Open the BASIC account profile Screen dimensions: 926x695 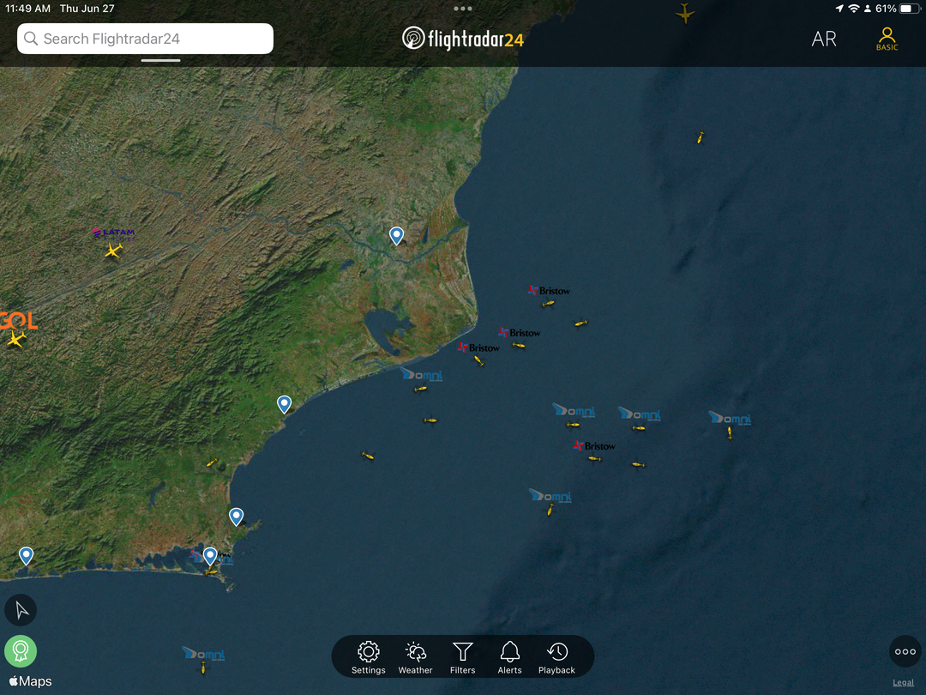[887, 39]
